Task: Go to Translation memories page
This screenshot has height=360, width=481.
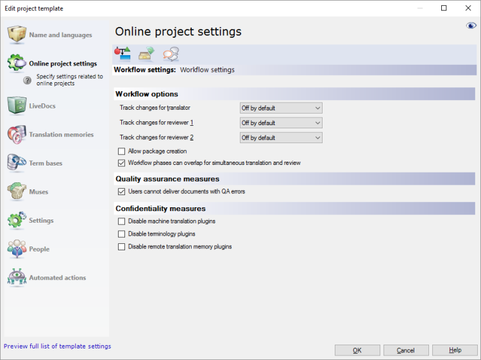Action: [62, 134]
